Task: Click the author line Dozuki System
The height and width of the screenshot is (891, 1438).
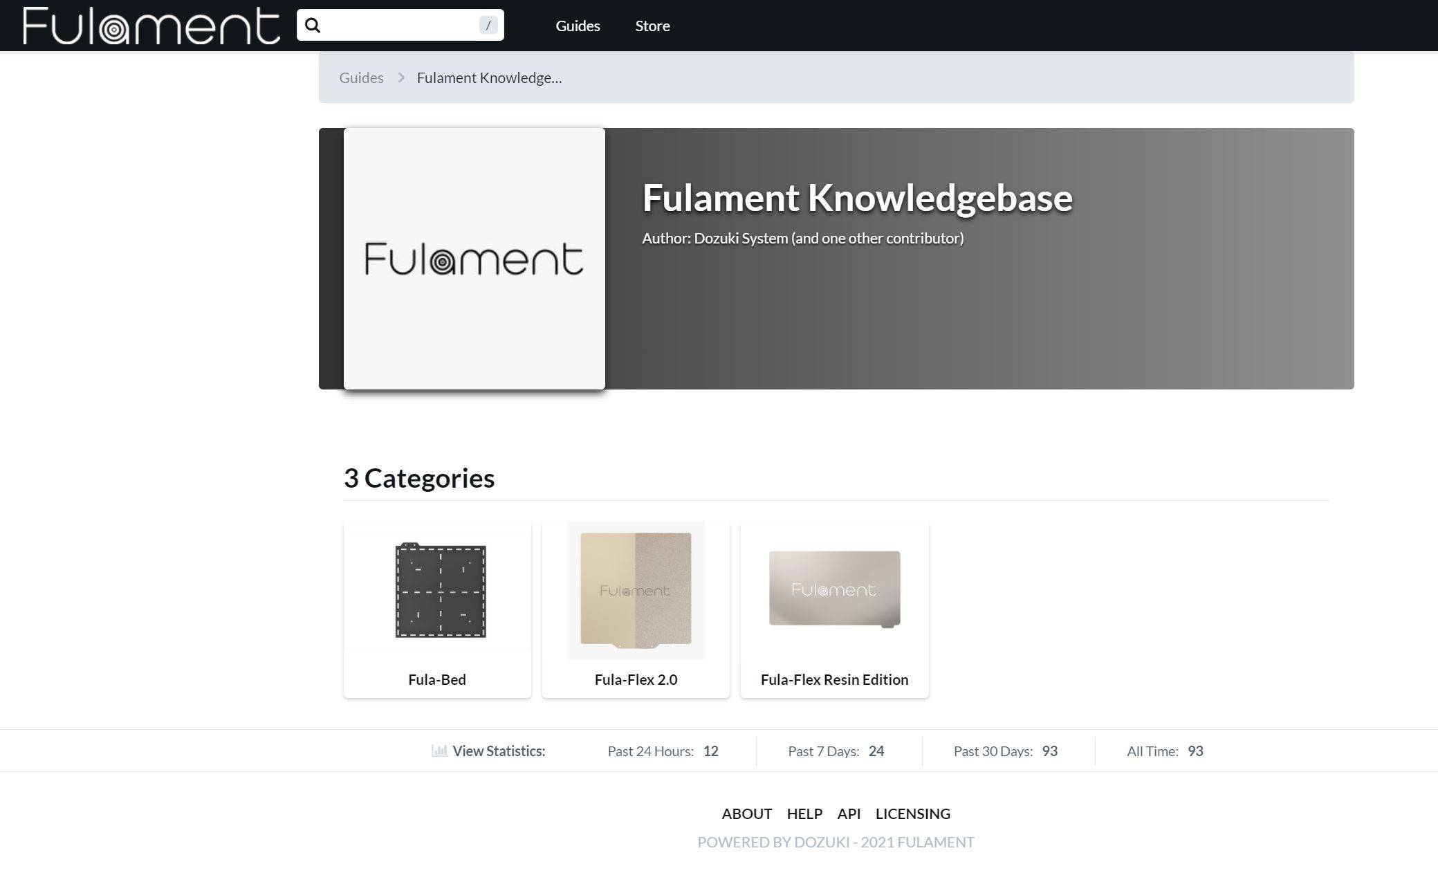Action: click(802, 238)
